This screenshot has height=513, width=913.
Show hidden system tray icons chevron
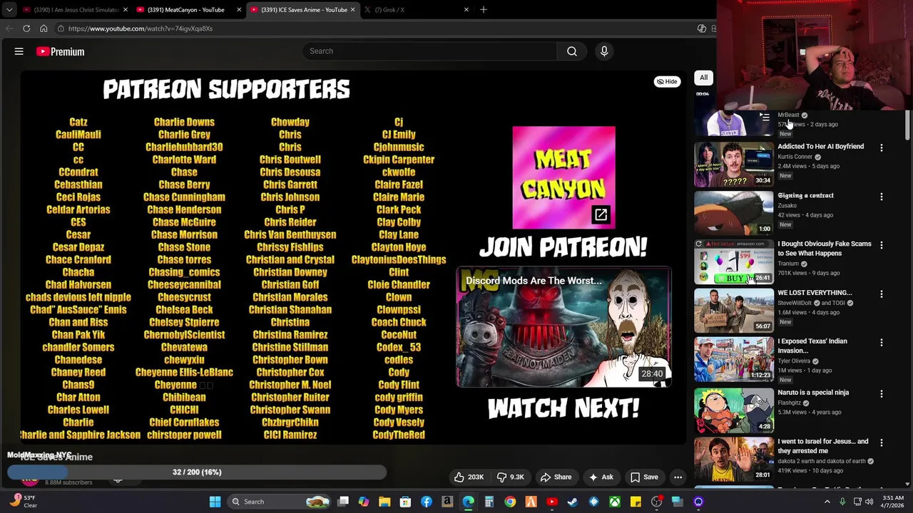(x=827, y=502)
